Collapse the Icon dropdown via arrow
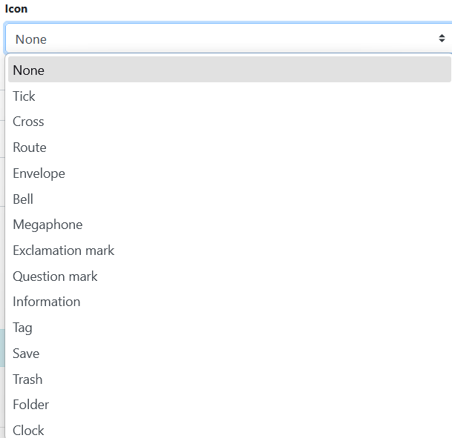The image size is (452, 438). coord(441,39)
